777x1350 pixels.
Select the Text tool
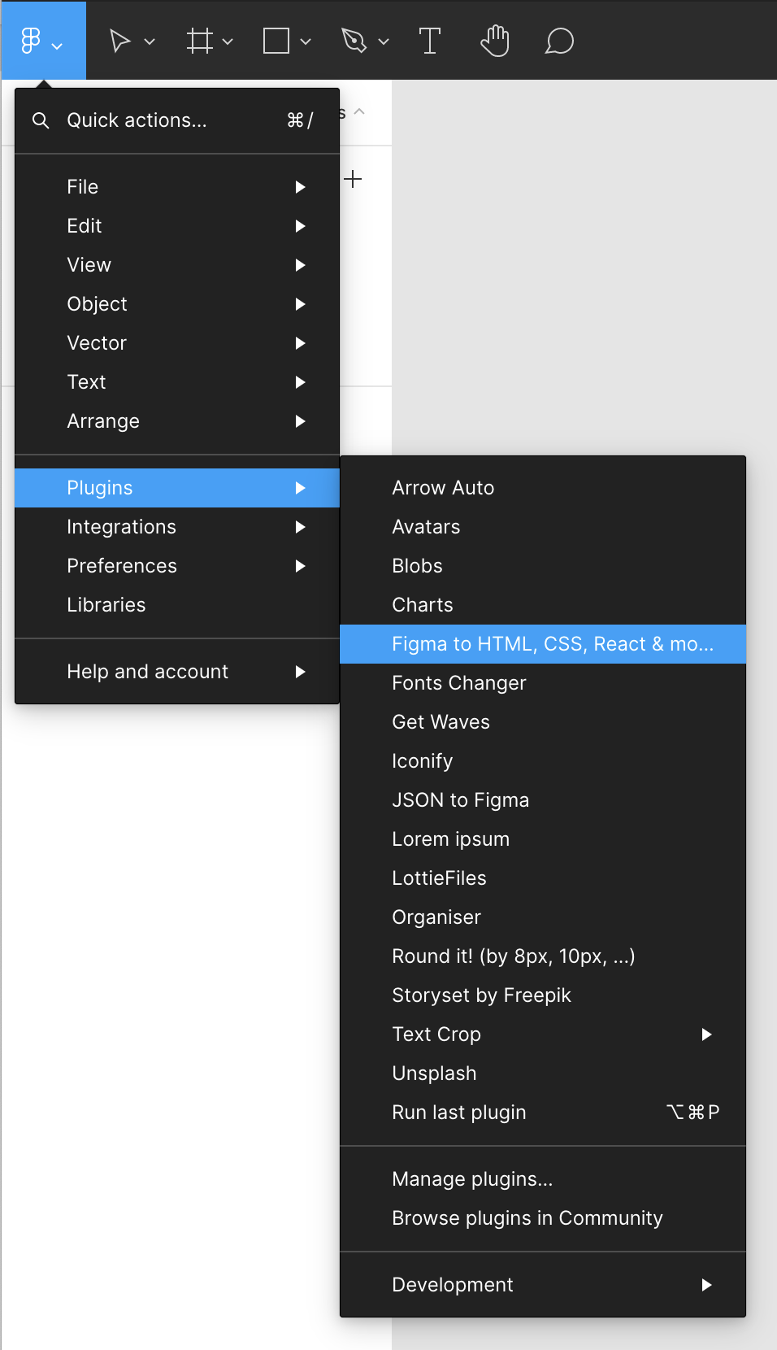(429, 41)
